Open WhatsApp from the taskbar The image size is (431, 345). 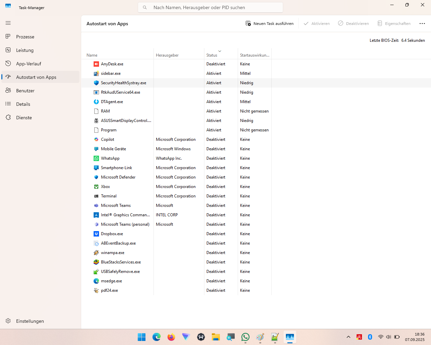click(245, 337)
